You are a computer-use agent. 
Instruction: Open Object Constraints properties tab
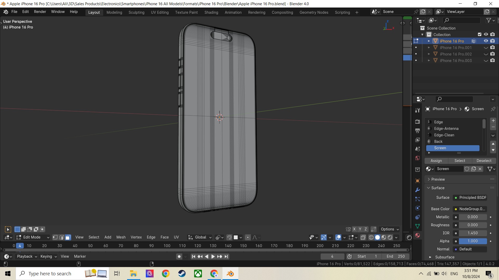417,217
